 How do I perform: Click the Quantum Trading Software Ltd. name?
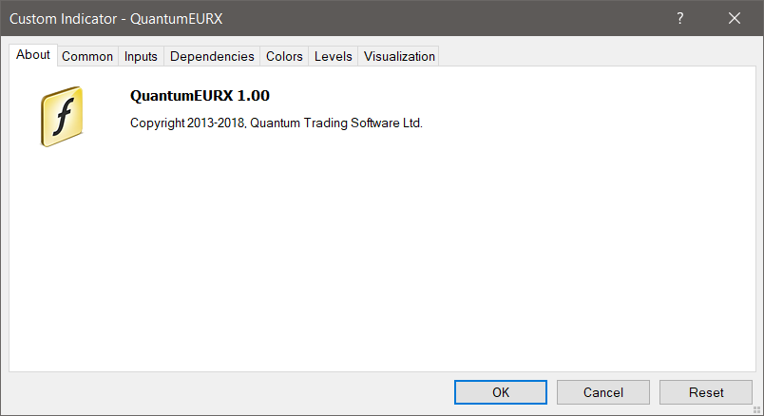pos(336,123)
